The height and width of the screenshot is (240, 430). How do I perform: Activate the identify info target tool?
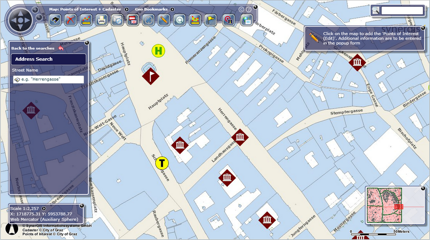coord(229,20)
